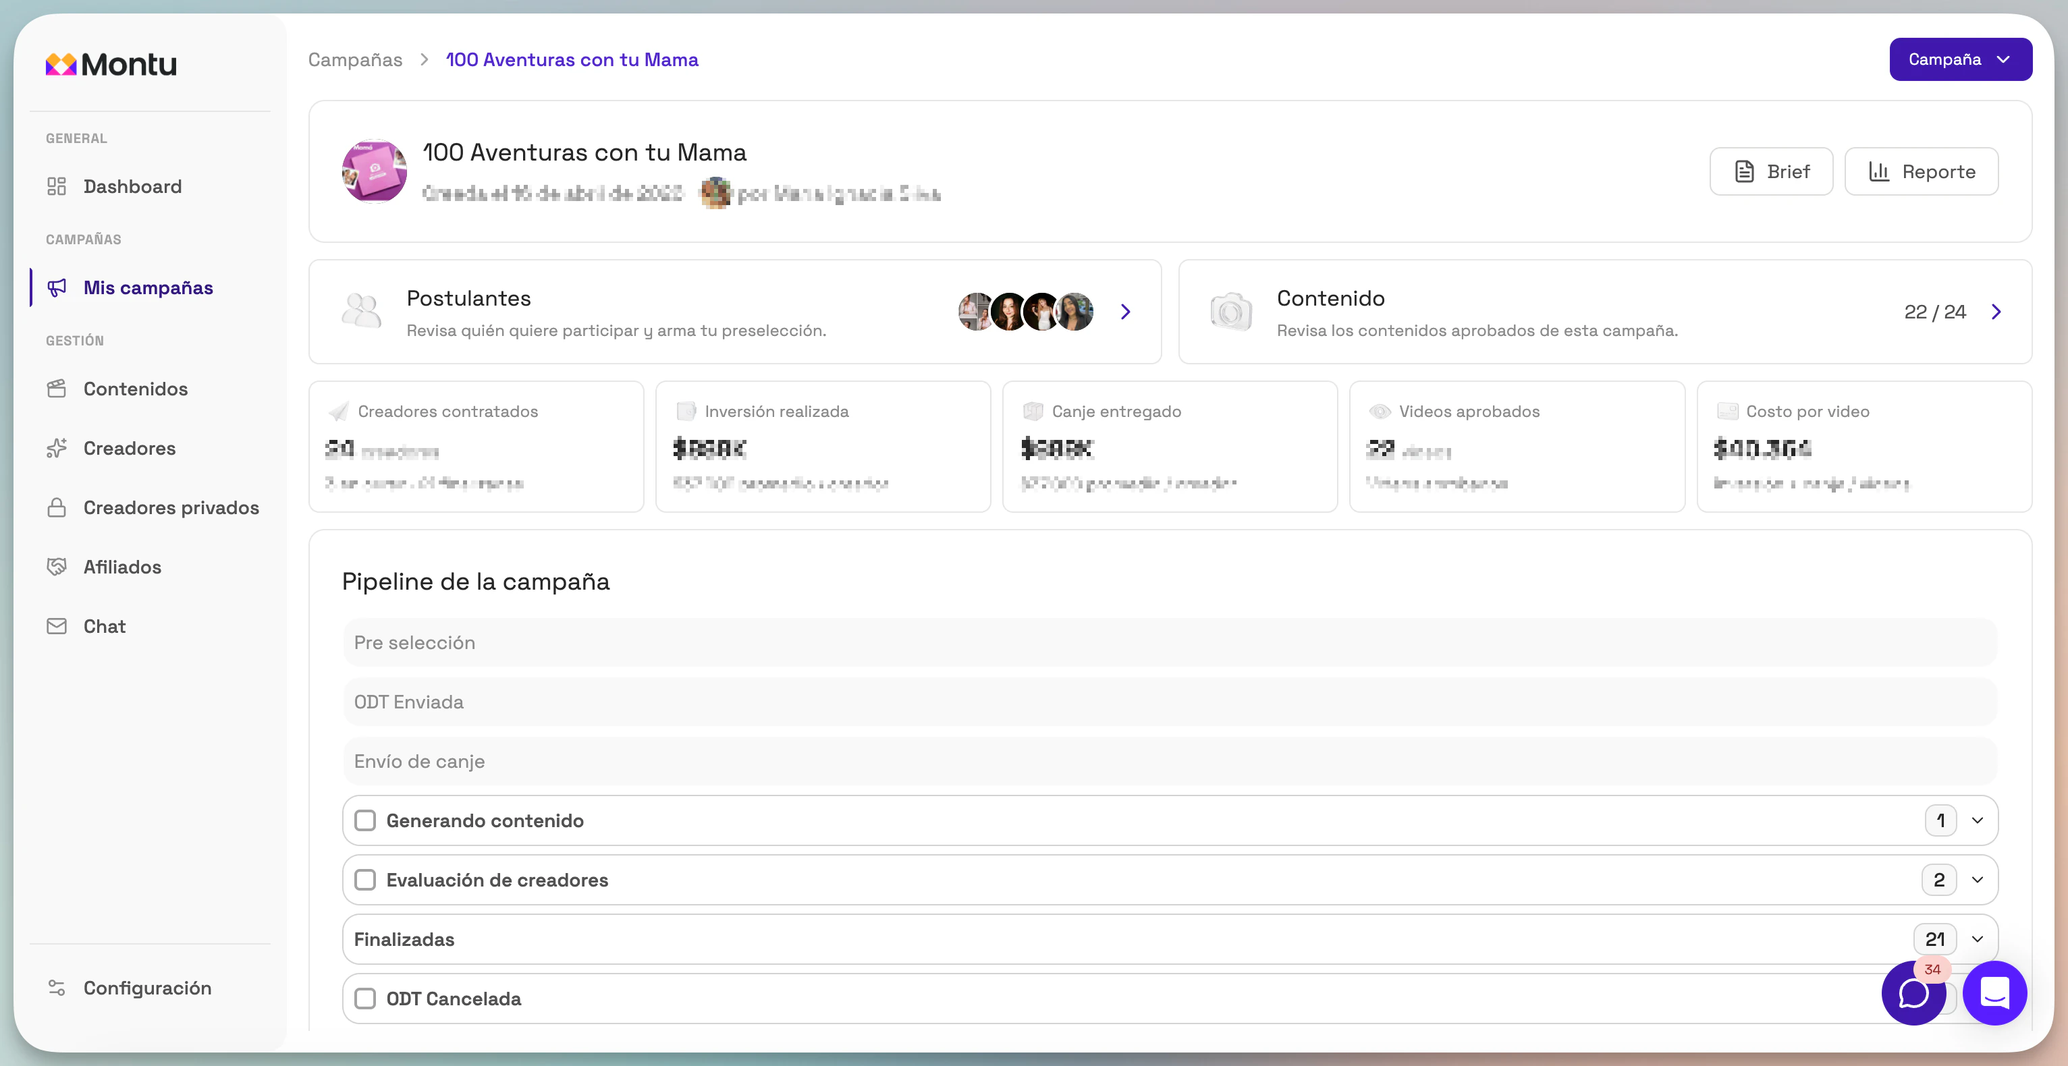Click the Finalizadas count badge 21

pos(1935,939)
